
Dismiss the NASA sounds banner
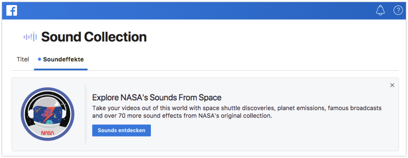pos(392,85)
